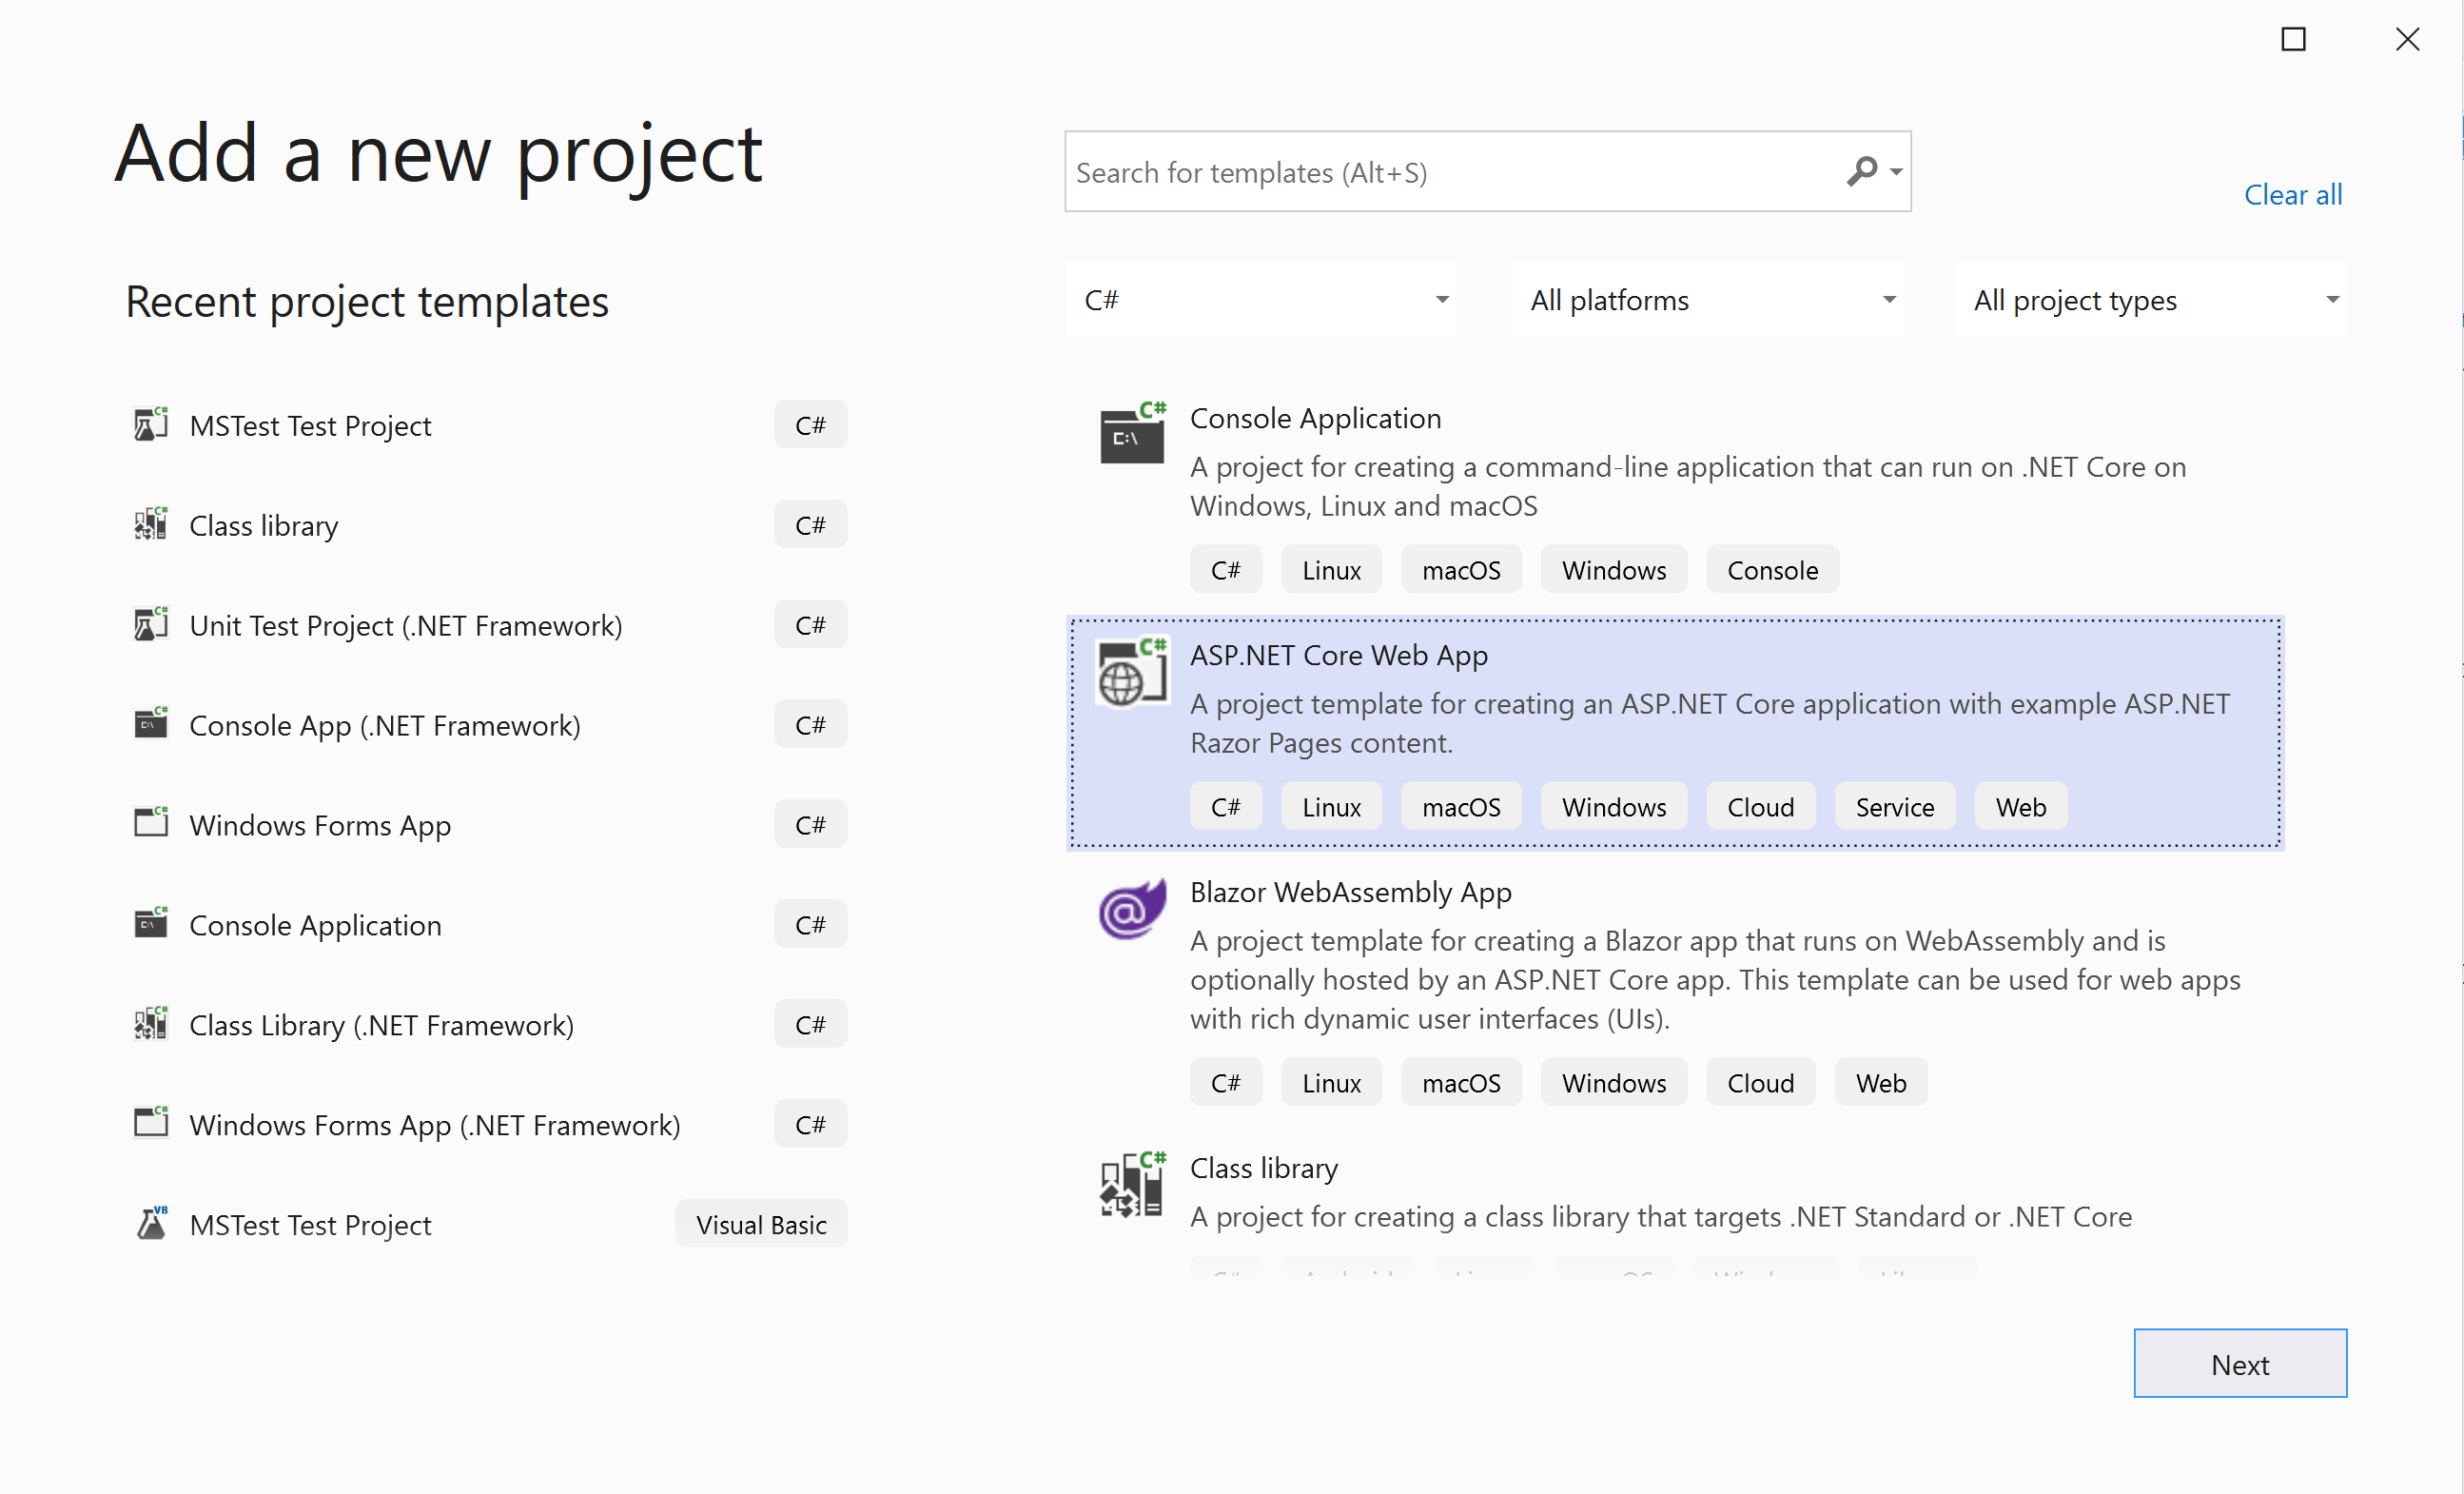Click the search magnifier icon
This screenshot has height=1494, width=2464.
1861,172
